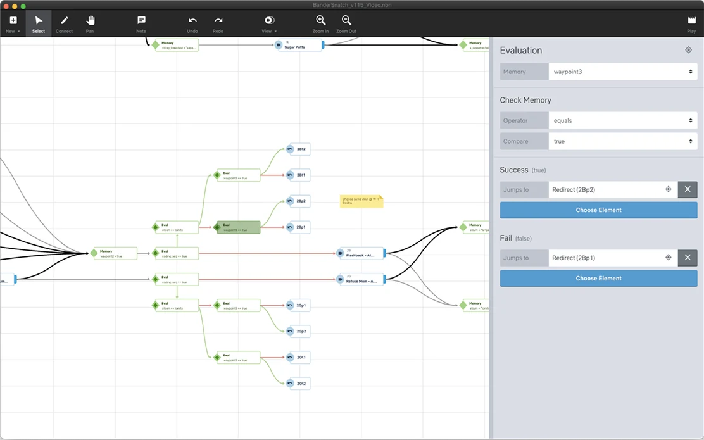704x440 pixels.
Task: Select Eval node feeding 2Bt2 and 2Bt1
Action: (237, 175)
